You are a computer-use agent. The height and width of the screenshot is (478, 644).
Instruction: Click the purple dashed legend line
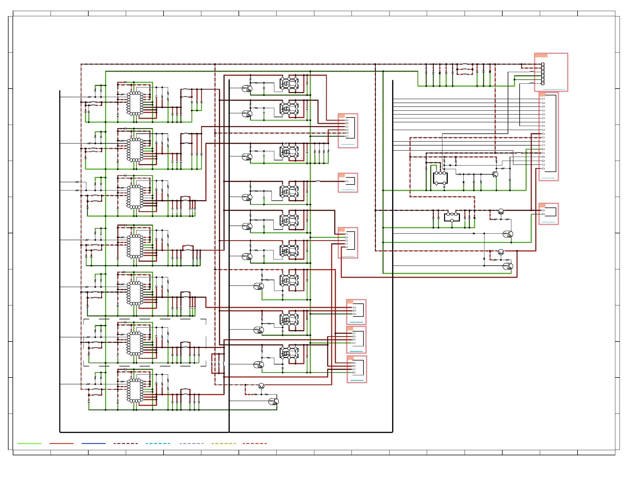click(x=191, y=443)
